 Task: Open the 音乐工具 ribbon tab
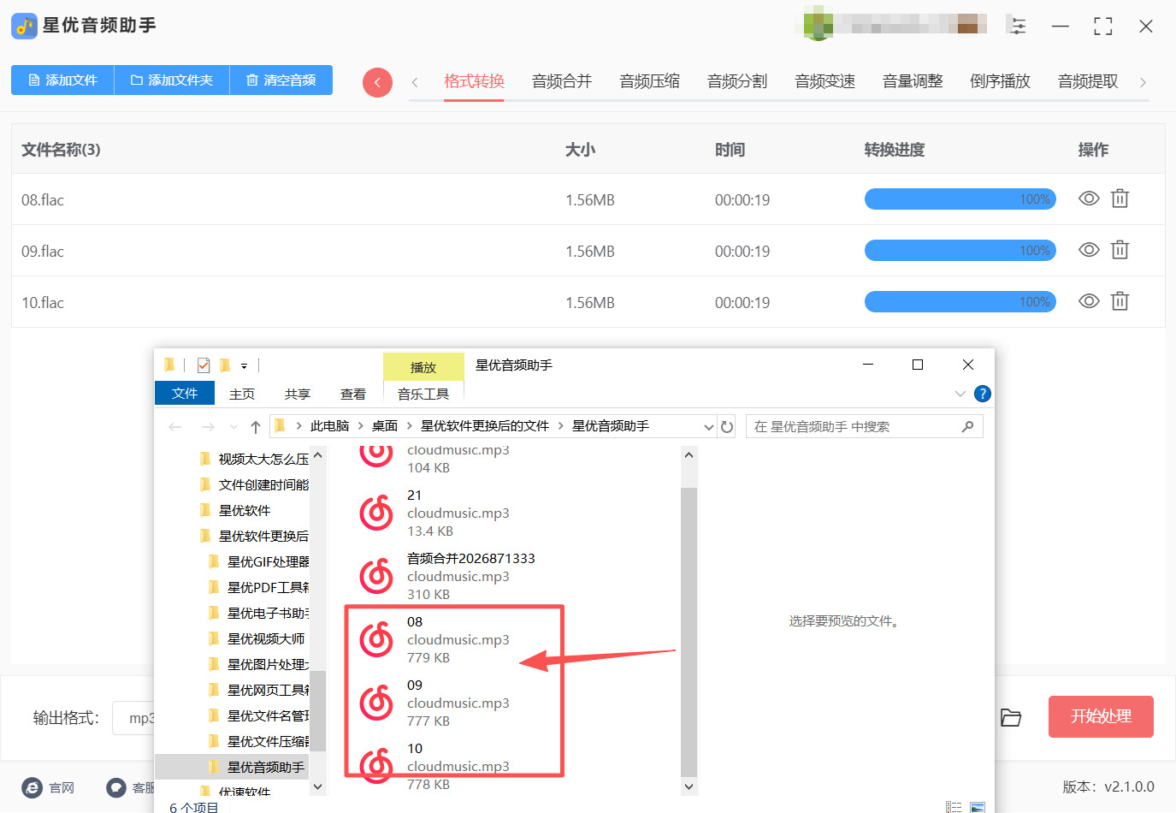pyautogui.click(x=423, y=394)
